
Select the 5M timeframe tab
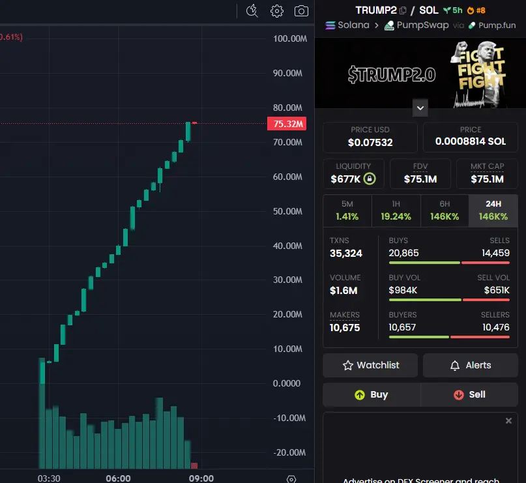pos(347,211)
